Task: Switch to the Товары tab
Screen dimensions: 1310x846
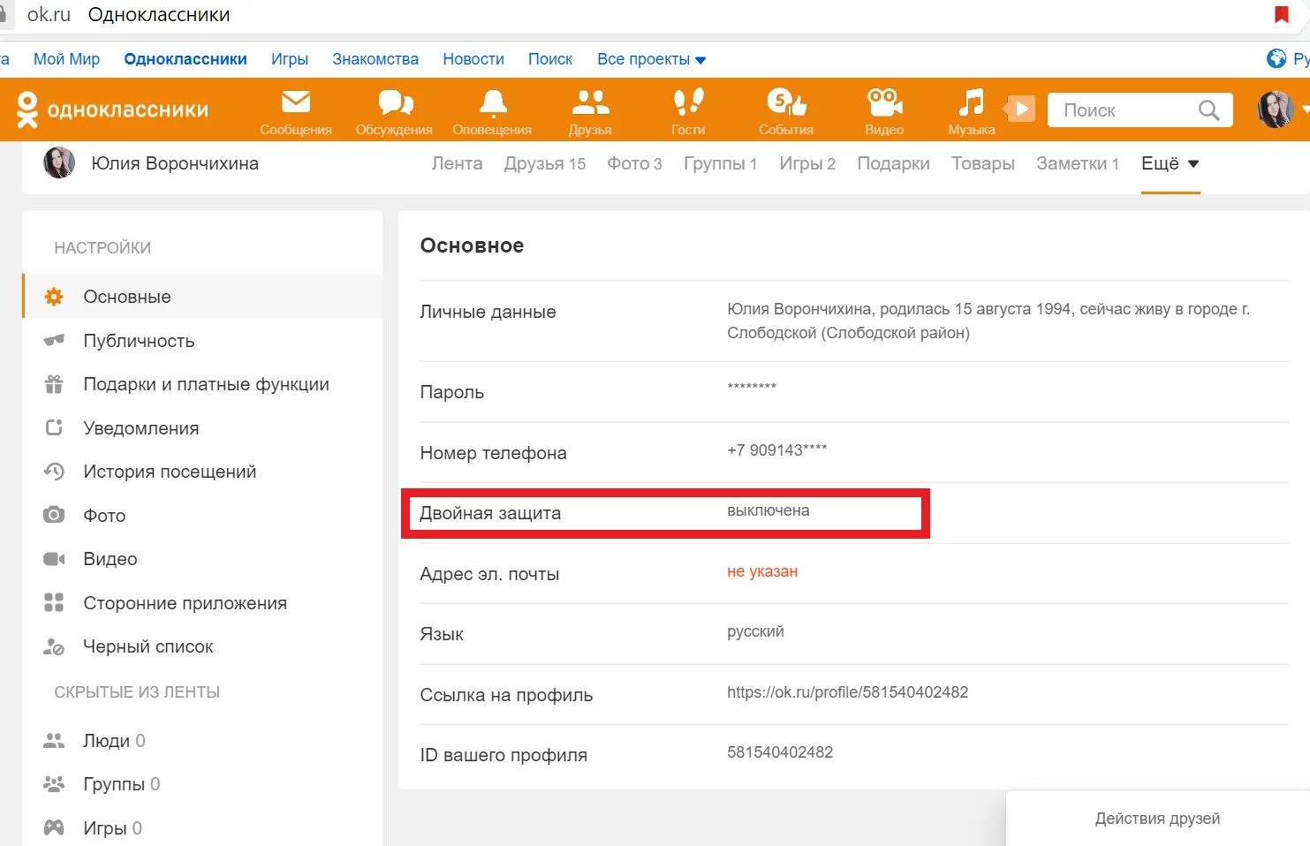Action: [x=983, y=163]
